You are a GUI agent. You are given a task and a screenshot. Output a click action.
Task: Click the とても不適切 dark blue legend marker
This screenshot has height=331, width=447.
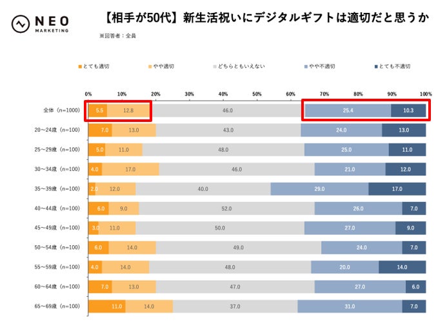pyautogui.click(x=376, y=66)
